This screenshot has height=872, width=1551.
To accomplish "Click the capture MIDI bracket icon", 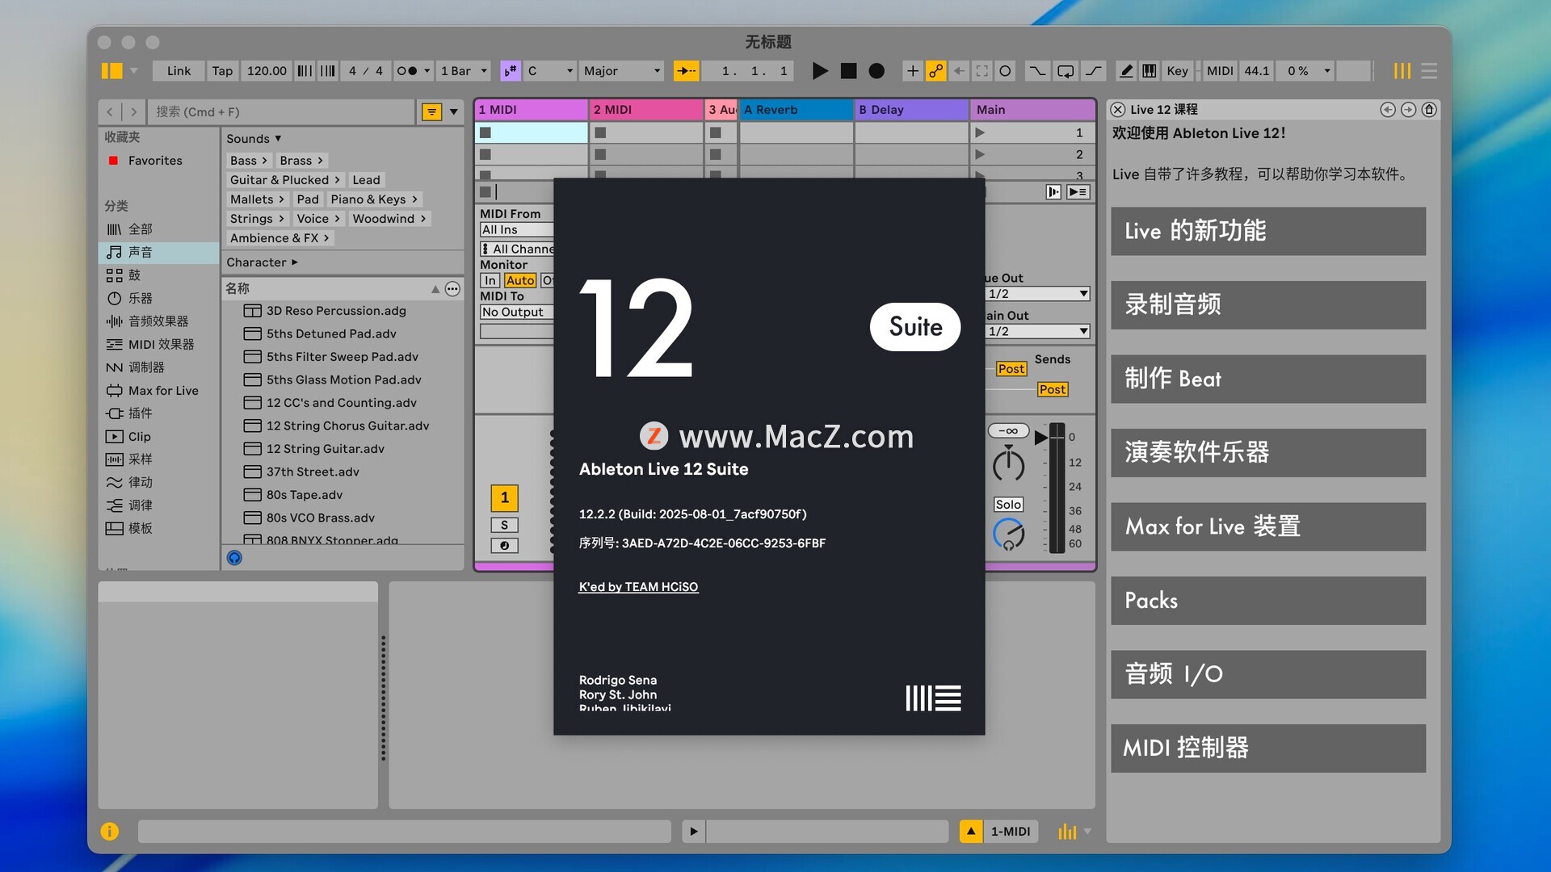I will [982, 71].
